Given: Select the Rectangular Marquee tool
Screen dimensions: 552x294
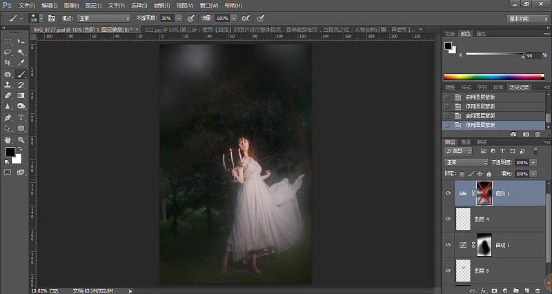Looking at the screenshot, I should coord(8,41).
